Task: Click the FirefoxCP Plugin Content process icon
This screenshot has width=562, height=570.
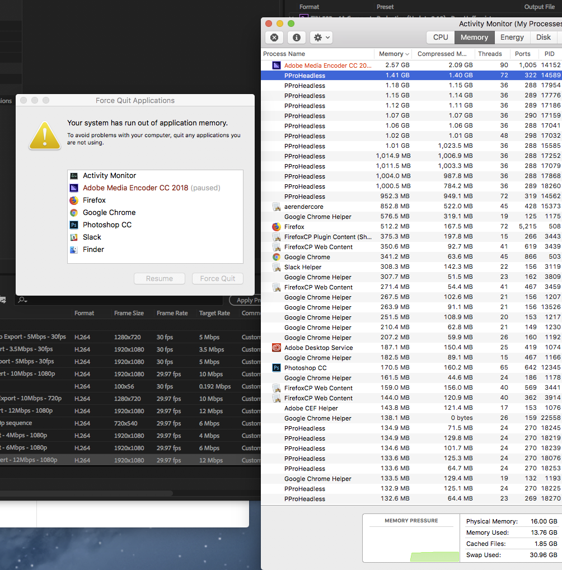Action: tap(277, 237)
